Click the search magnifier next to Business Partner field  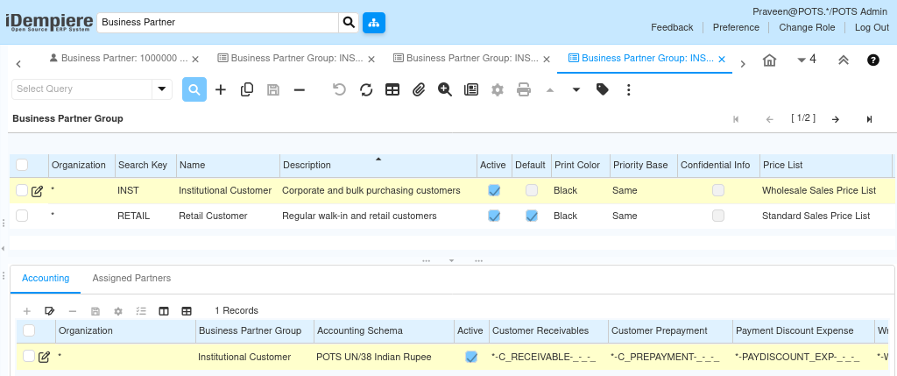[349, 22]
